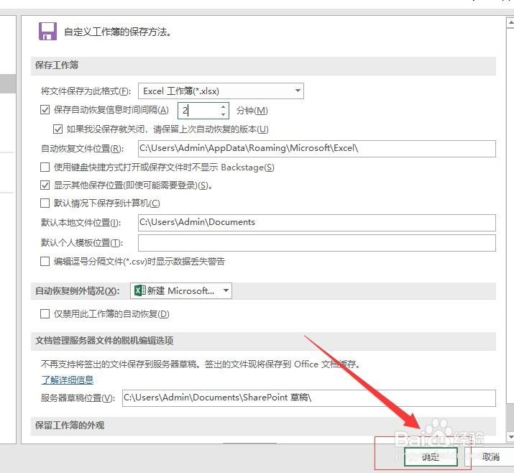Click the 自定义工作簿的保存方法 title text
Screen dimensions: 514x473
pyautogui.click(x=117, y=32)
